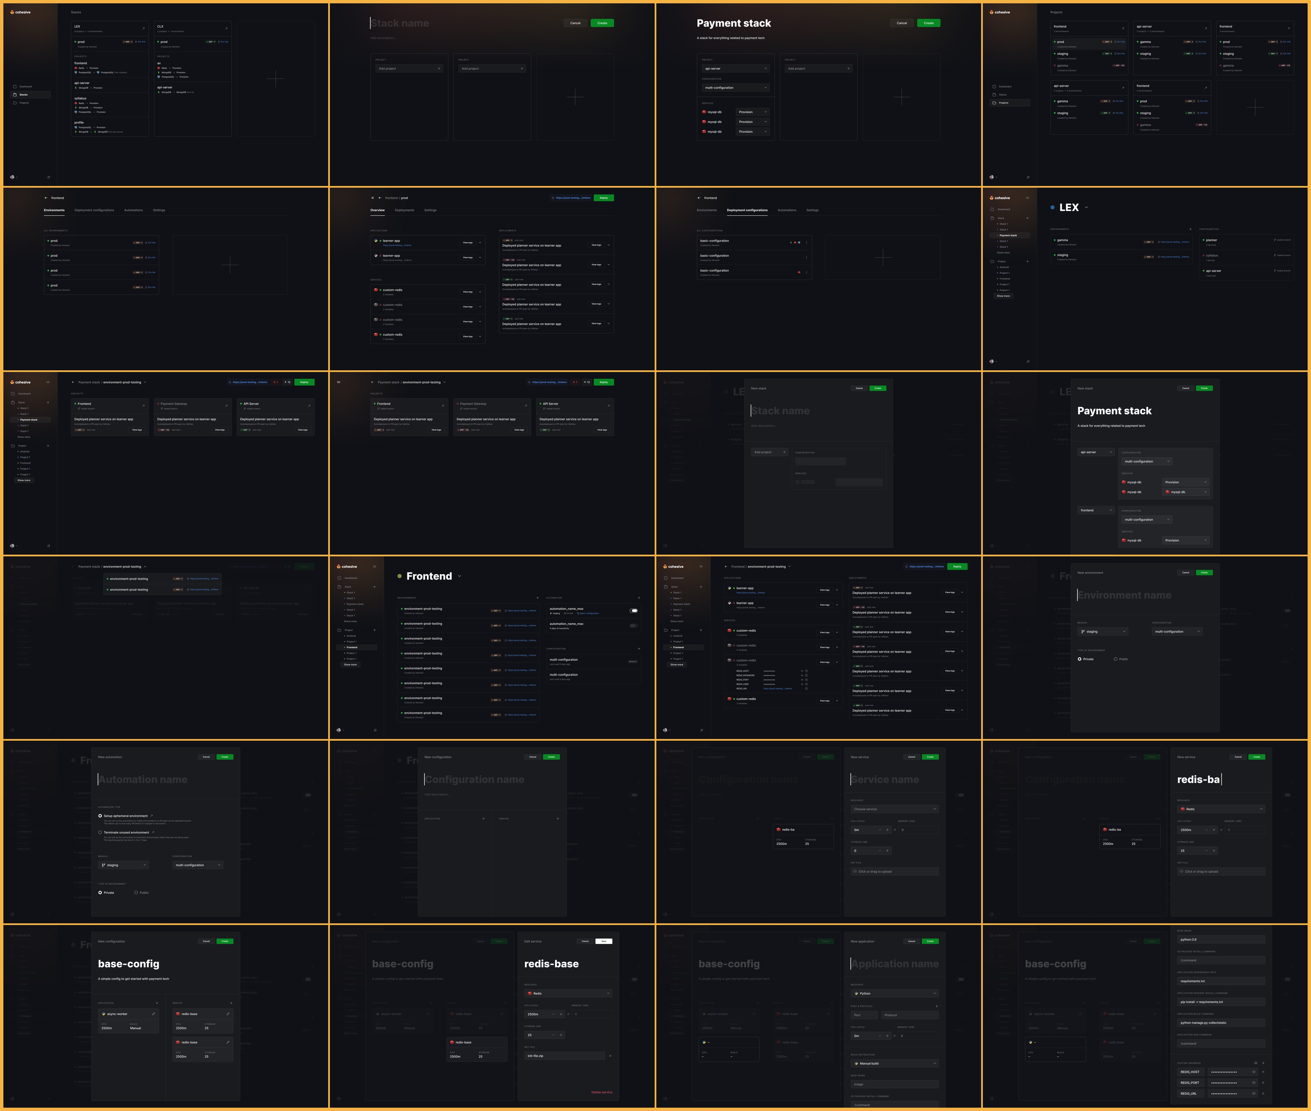
Task: Click back arrow on frontend / prod page
Action: coord(380,198)
